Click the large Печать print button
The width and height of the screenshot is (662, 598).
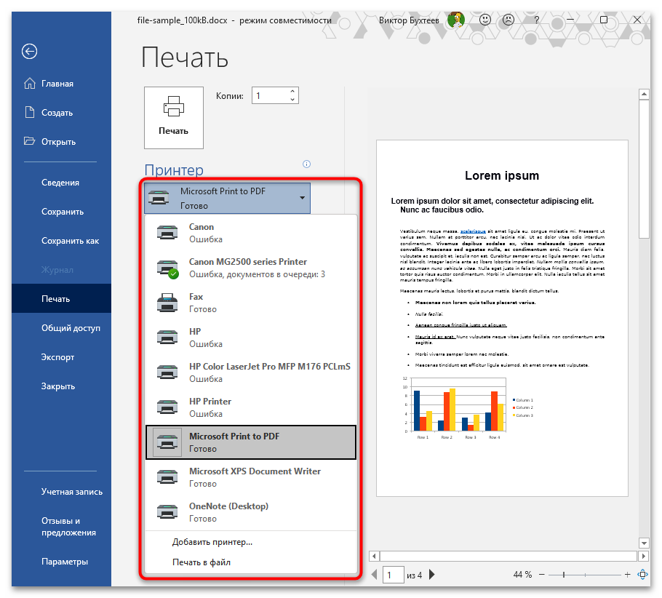174,118
